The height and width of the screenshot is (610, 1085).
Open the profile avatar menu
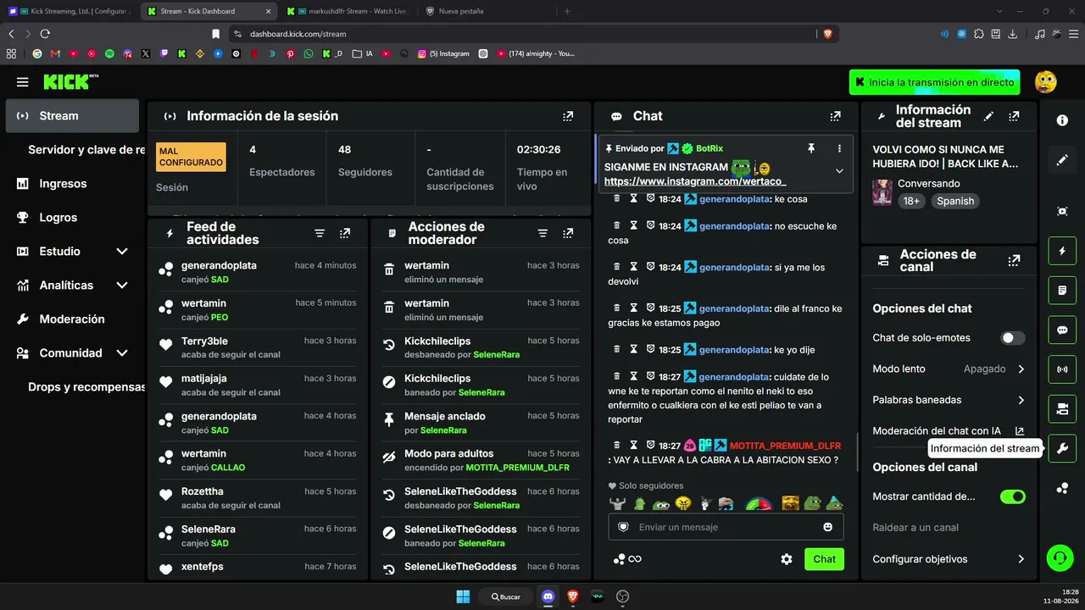pyautogui.click(x=1046, y=82)
